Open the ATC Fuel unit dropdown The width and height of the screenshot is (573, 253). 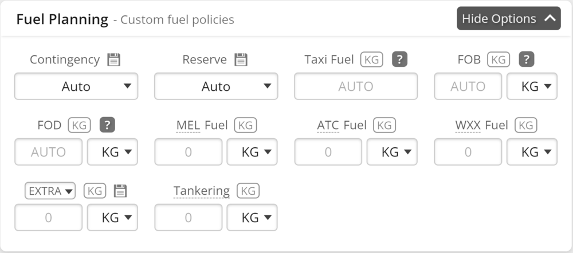point(392,152)
